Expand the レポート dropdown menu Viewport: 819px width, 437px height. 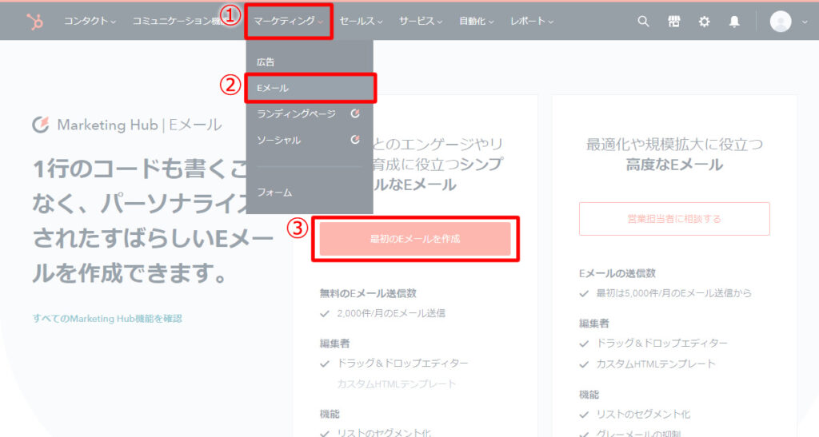tap(532, 21)
